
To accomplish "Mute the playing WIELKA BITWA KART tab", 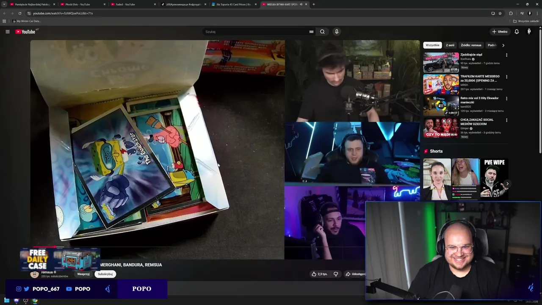I will pyautogui.click(x=301, y=4).
